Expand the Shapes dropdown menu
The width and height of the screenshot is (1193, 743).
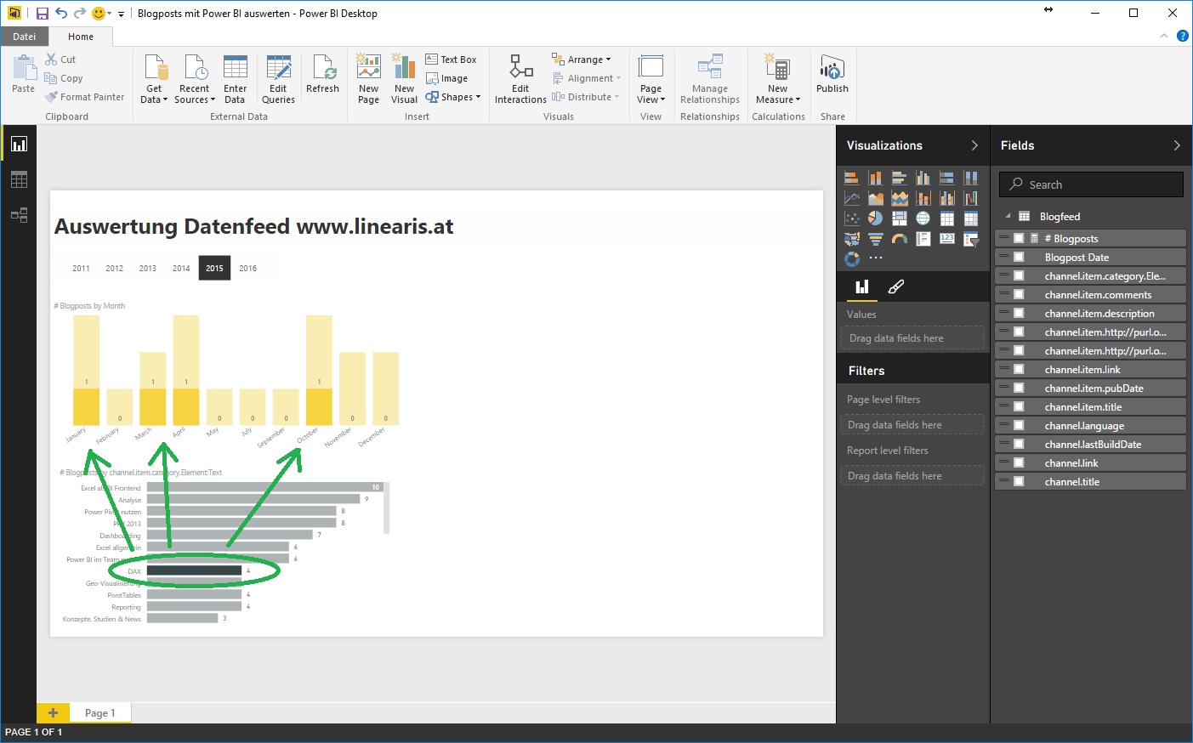[454, 97]
